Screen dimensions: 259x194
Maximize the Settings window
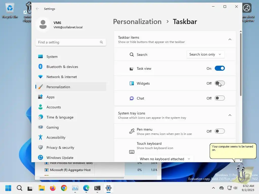click(x=225, y=7)
